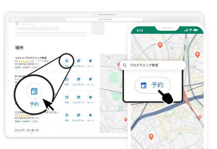Open G's Academy listing title

point(20,76)
